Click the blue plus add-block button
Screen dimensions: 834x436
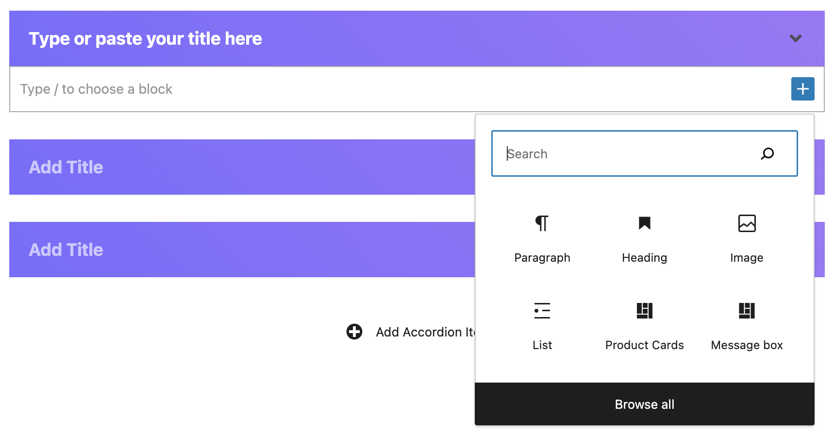[x=802, y=89]
